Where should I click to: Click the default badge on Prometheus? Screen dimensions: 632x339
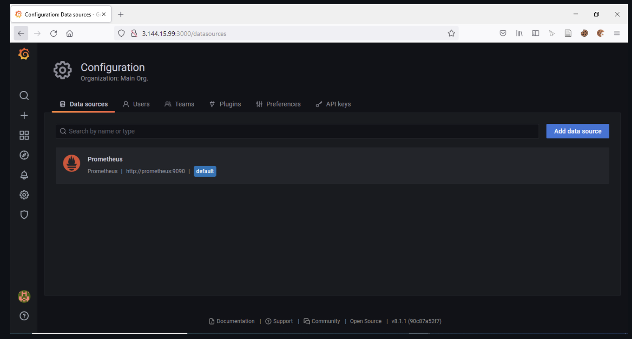coord(205,171)
